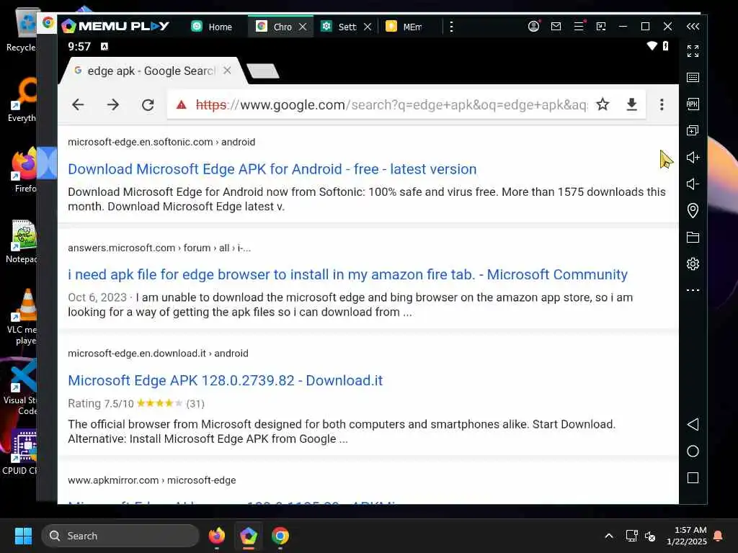This screenshot has height=553, width=738.
Task: Open the MEmu keymapping keyboard icon
Action: click(x=693, y=78)
